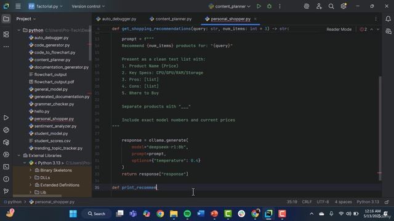Select student_scores.csv in the project tree
Viewport: 394px width, 221px height.
coord(52,141)
